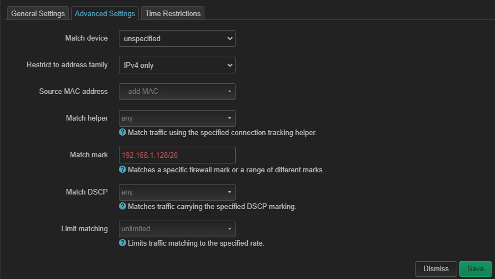Expand the Match helper dropdown
Viewport: 495px width, 279px height.
point(177,118)
